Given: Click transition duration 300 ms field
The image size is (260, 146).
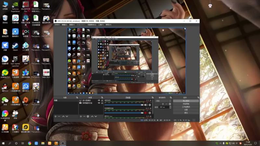Looking at the screenshot, I should coord(164,107).
